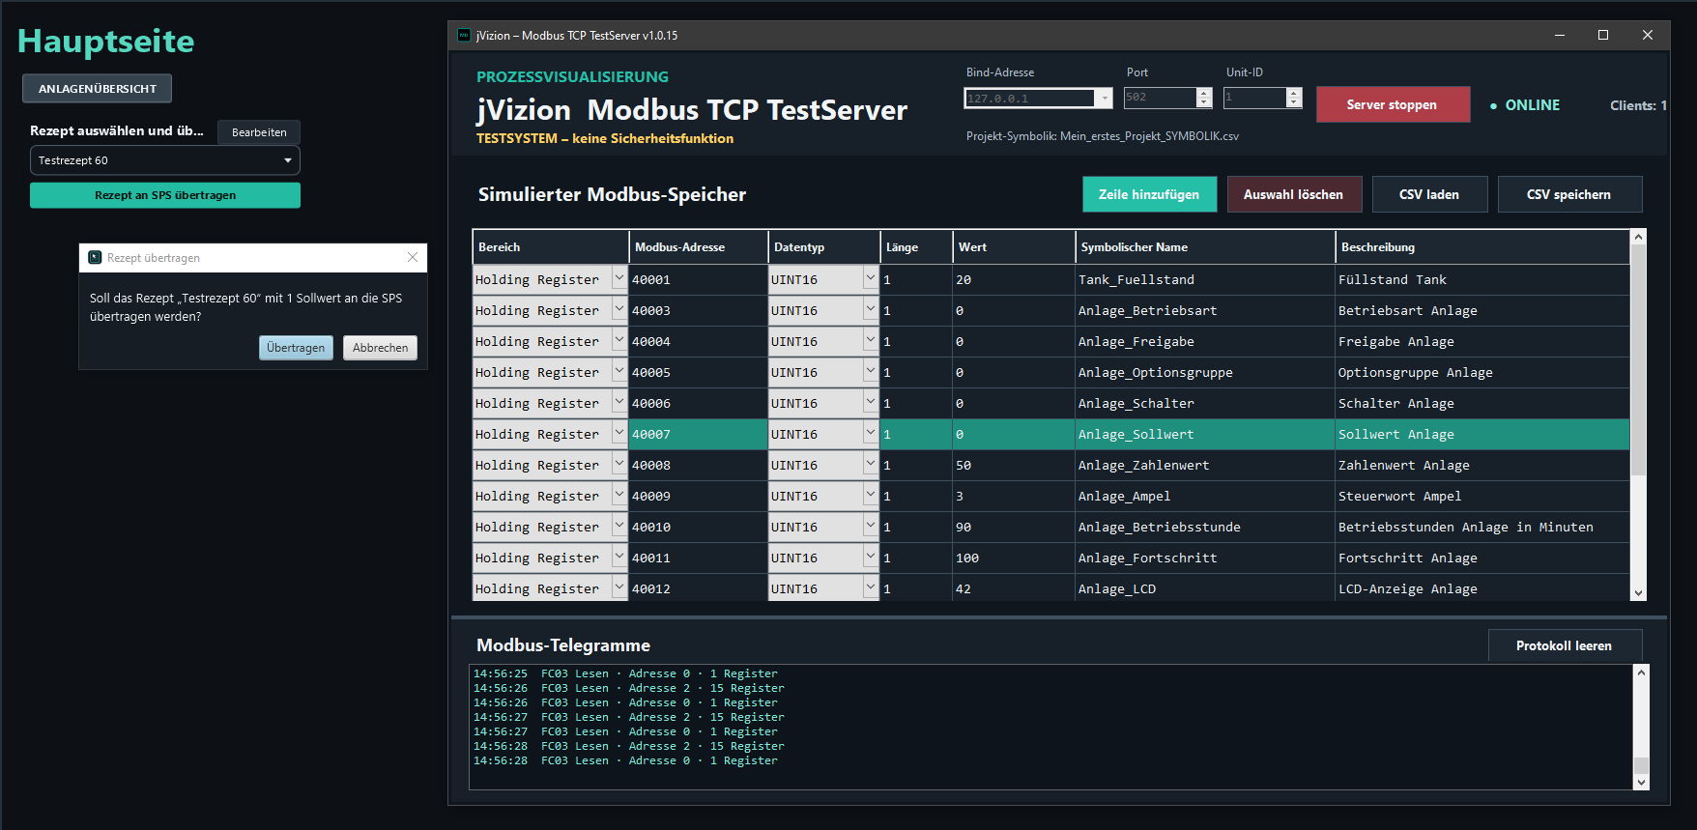Open Bereich dropdown for address 40010
Viewport: 1697px width, 830px height.
pos(619,526)
